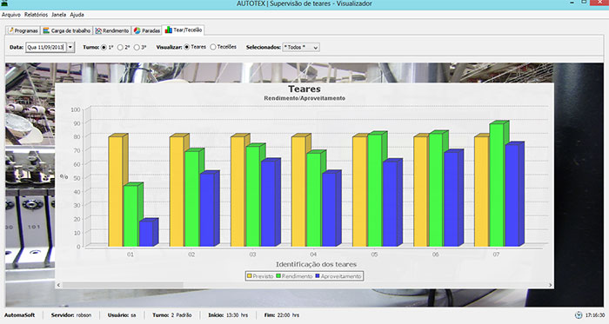Click the date input field
609x324 pixels.
click(46, 47)
